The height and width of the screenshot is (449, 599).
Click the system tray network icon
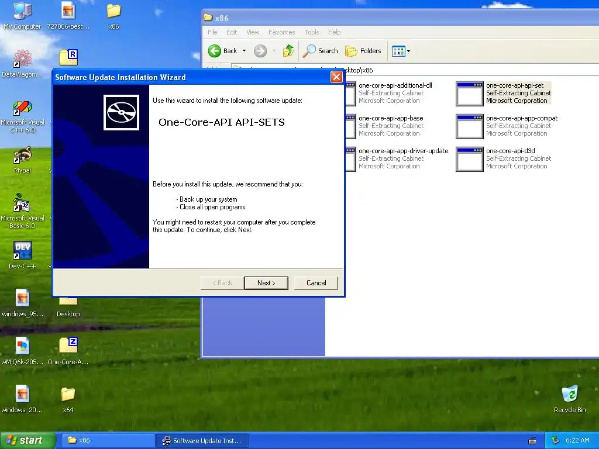click(x=556, y=441)
